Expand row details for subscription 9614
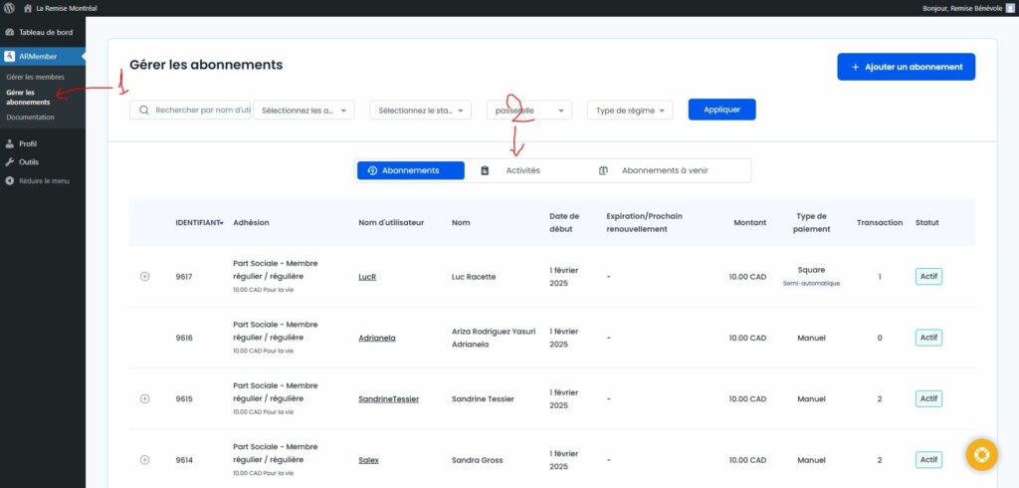 [x=144, y=459]
